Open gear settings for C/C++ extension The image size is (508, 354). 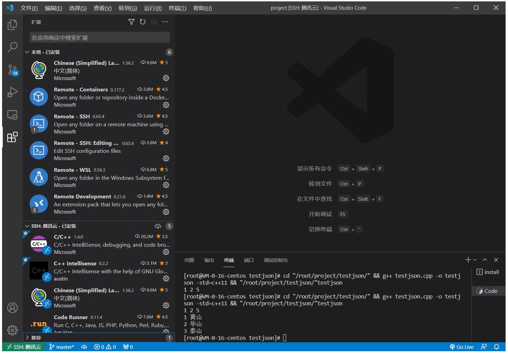(166, 252)
